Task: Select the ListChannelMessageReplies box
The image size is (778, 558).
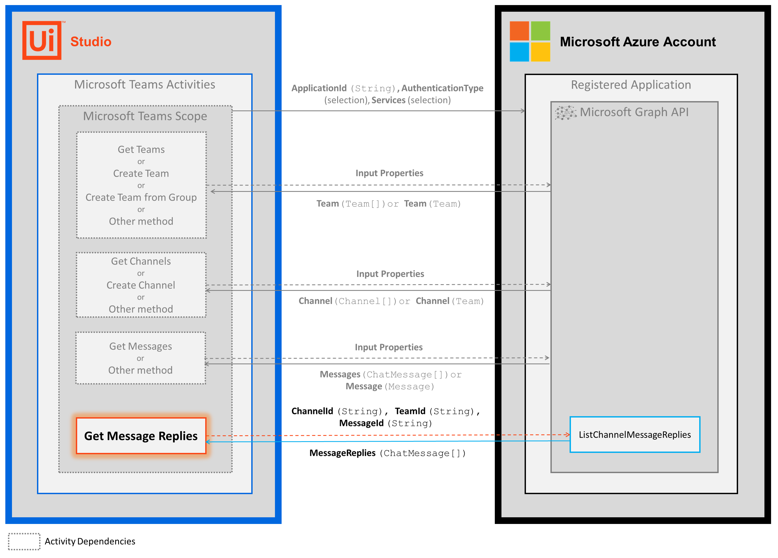Action: tap(635, 435)
